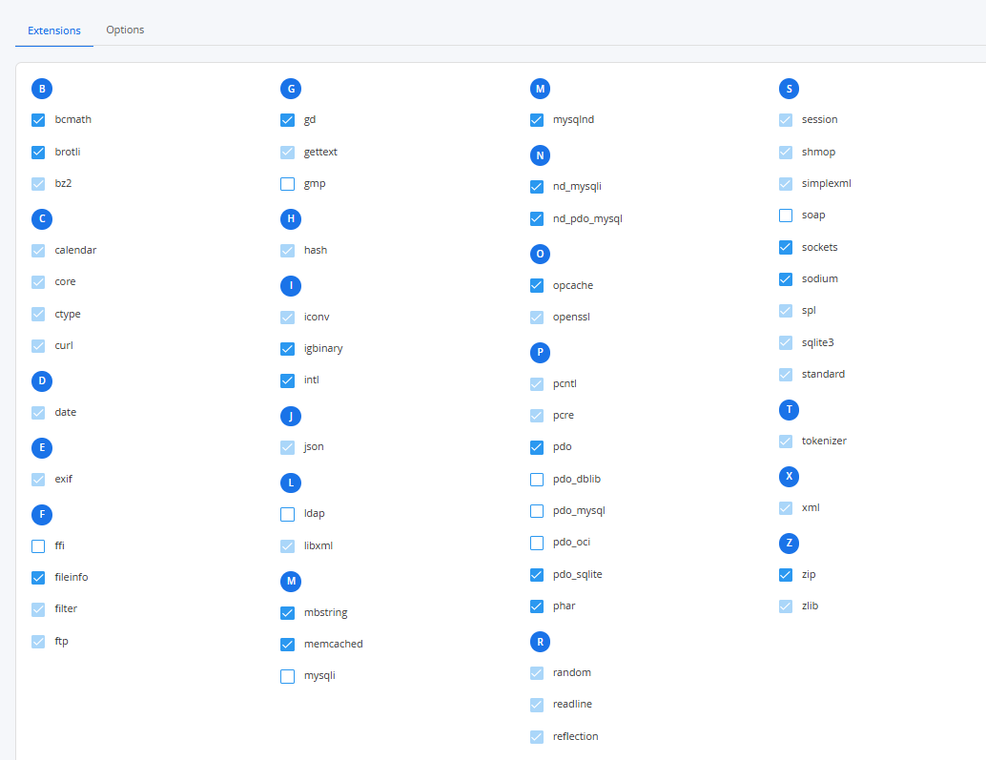This screenshot has width=986, height=760.
Task: Click the M badge above mysqlnd
Action: [540, 89]
